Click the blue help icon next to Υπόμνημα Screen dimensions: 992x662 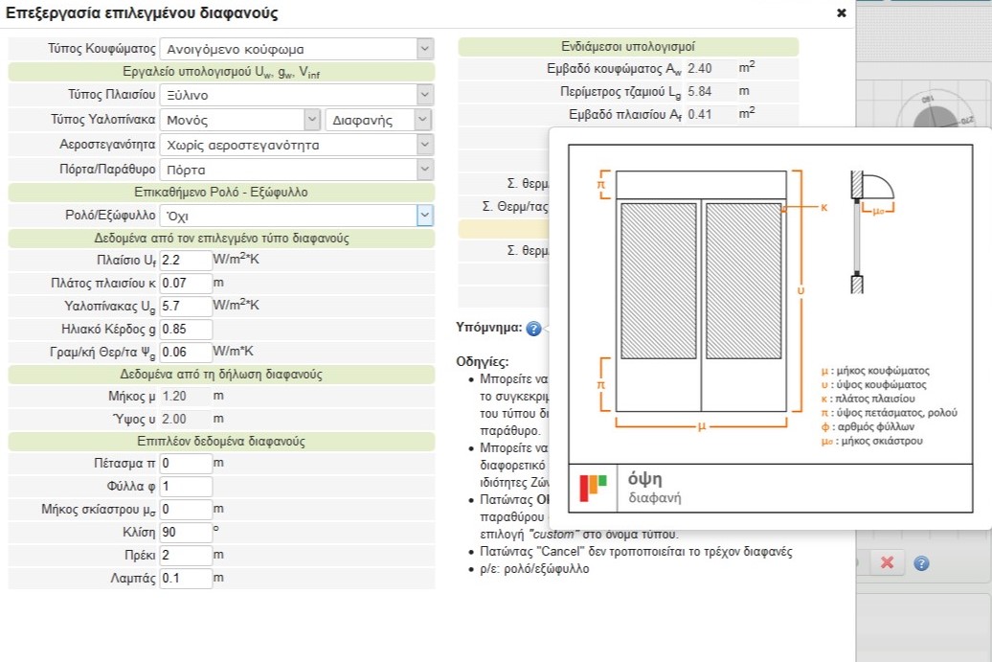pyautogui.click(x=534, y=329)
